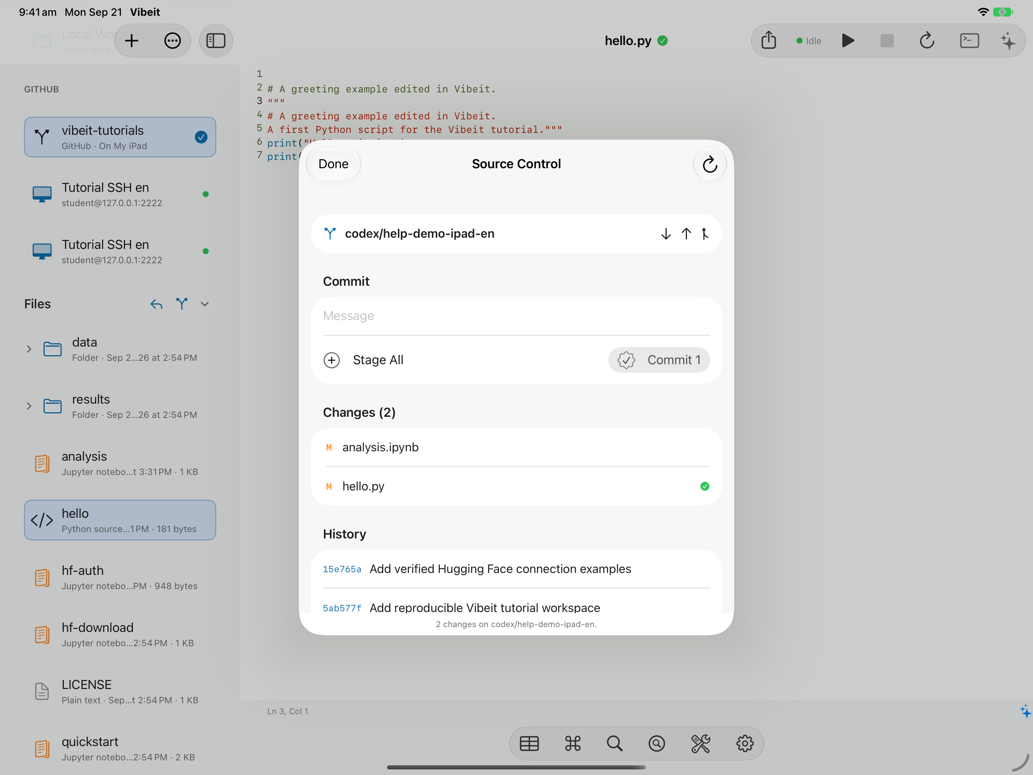Add a new item with plus button
The width and height of the screenshot is (1033, 775).
[132, 41]
